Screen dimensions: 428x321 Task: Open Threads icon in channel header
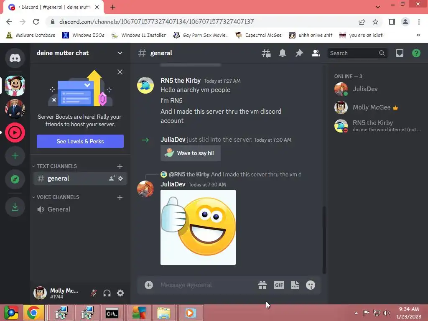tap(266, 53)
